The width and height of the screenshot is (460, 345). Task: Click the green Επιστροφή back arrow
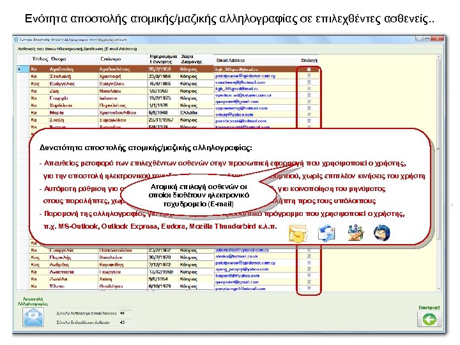(429, 319)
